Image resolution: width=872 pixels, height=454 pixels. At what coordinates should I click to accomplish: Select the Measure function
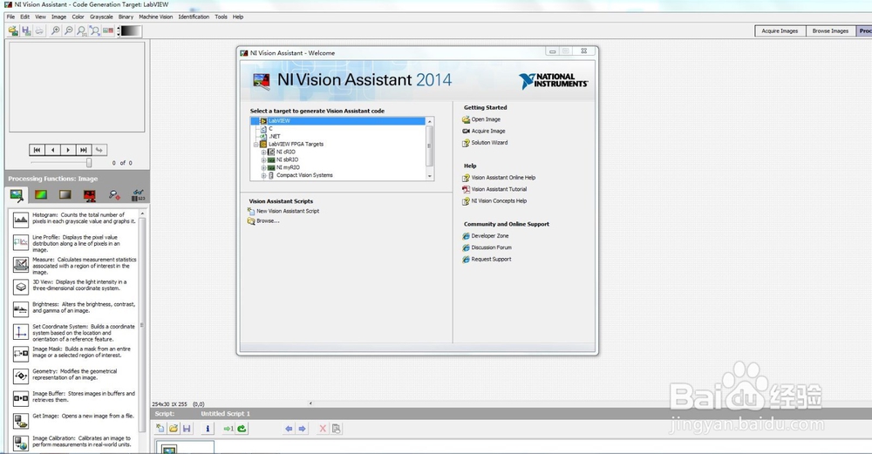(74, 266)
